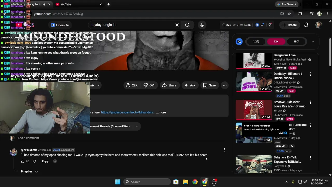This screenshot has width=332, height=187.
Task: Install app icon in address bar
Action: pos(282,14)
